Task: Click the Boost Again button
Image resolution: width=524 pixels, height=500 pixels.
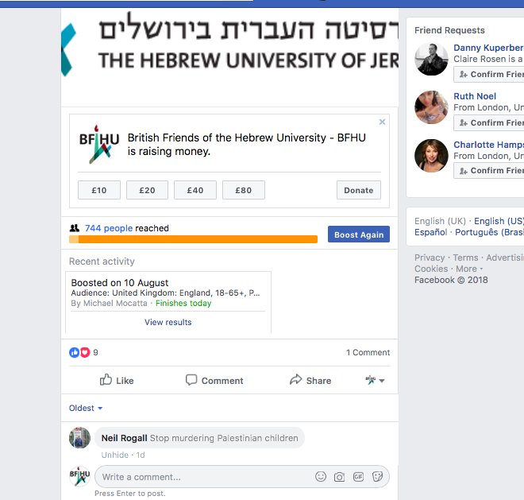Action: click(359, 234)
